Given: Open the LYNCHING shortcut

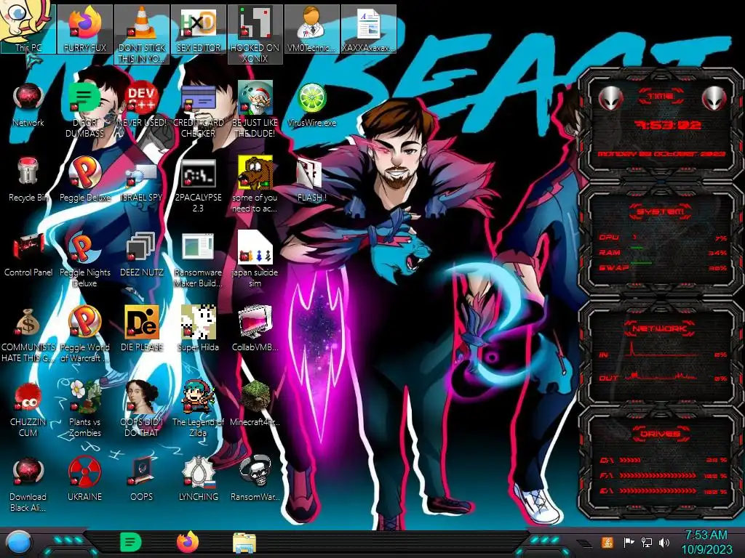Looking at the screenshot, I should [x=199, y=480].
